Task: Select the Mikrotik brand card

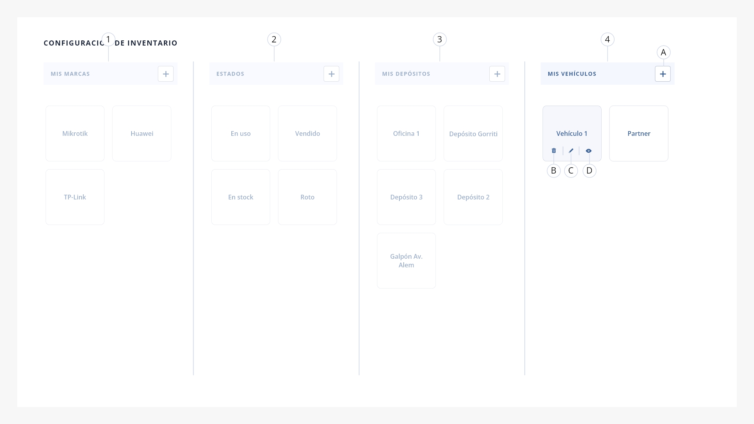Action: 75,133
